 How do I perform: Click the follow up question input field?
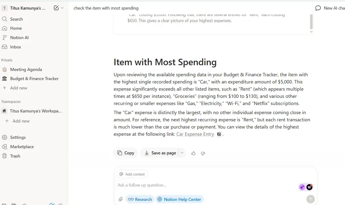click(171, 185)
